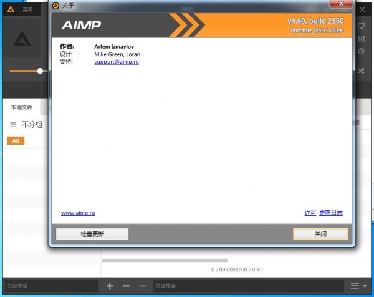
Task: Open the three-dots more options icon
Action: [x=143, y=286]
